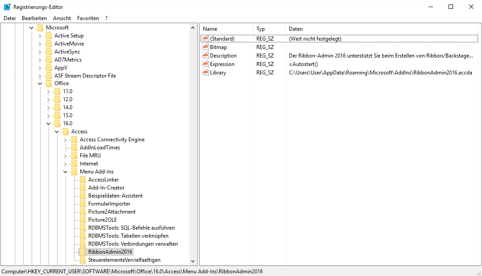
Task: Expand the 11.0 key
Action: [x=48, y=91]
